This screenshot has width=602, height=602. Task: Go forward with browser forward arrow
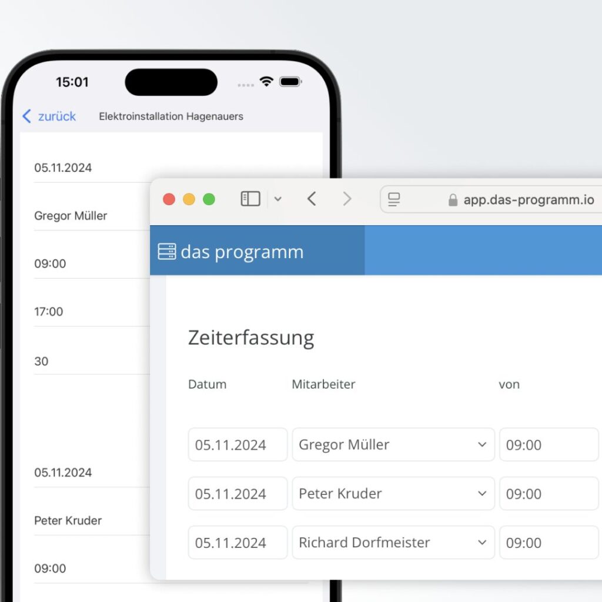pos(347,199)
